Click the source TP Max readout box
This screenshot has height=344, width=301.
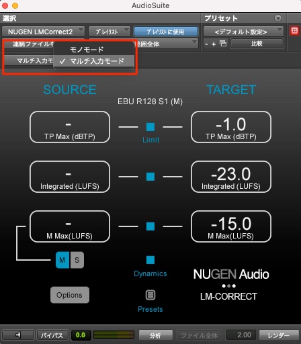pyautogui.click(x=70, y=127)
